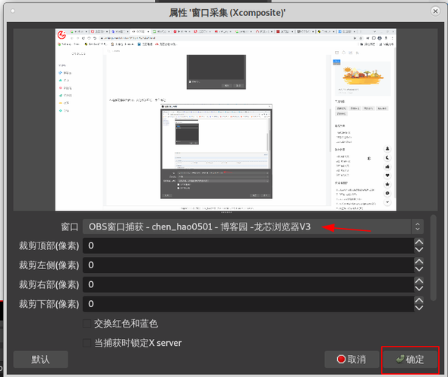448x377 pixels.
Task: Click the 裁剪顶部(像素) input field
Action: [248, 246]
